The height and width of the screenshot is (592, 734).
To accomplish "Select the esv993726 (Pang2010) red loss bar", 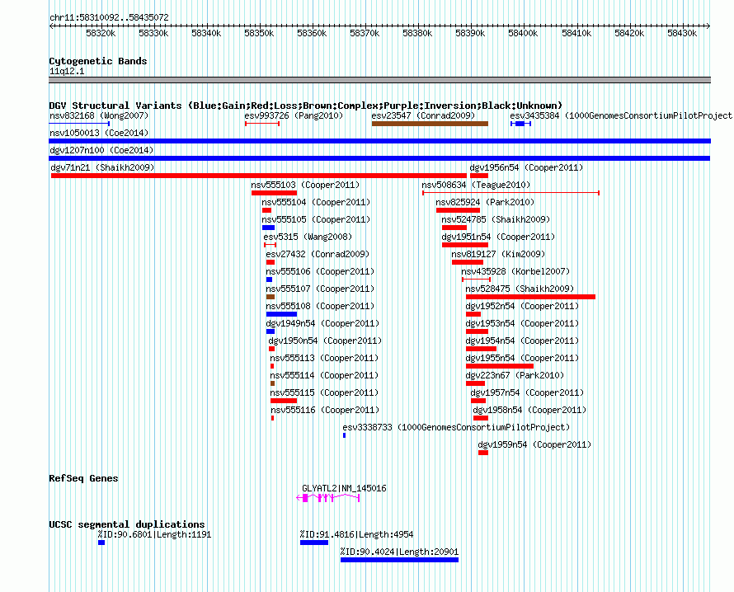I will [x=262, y=124].
